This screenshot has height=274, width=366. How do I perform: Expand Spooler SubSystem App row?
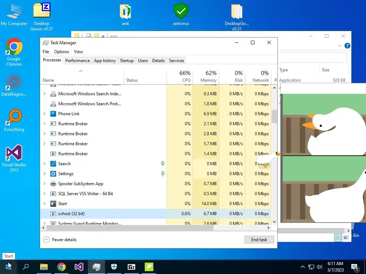[44, 184]
